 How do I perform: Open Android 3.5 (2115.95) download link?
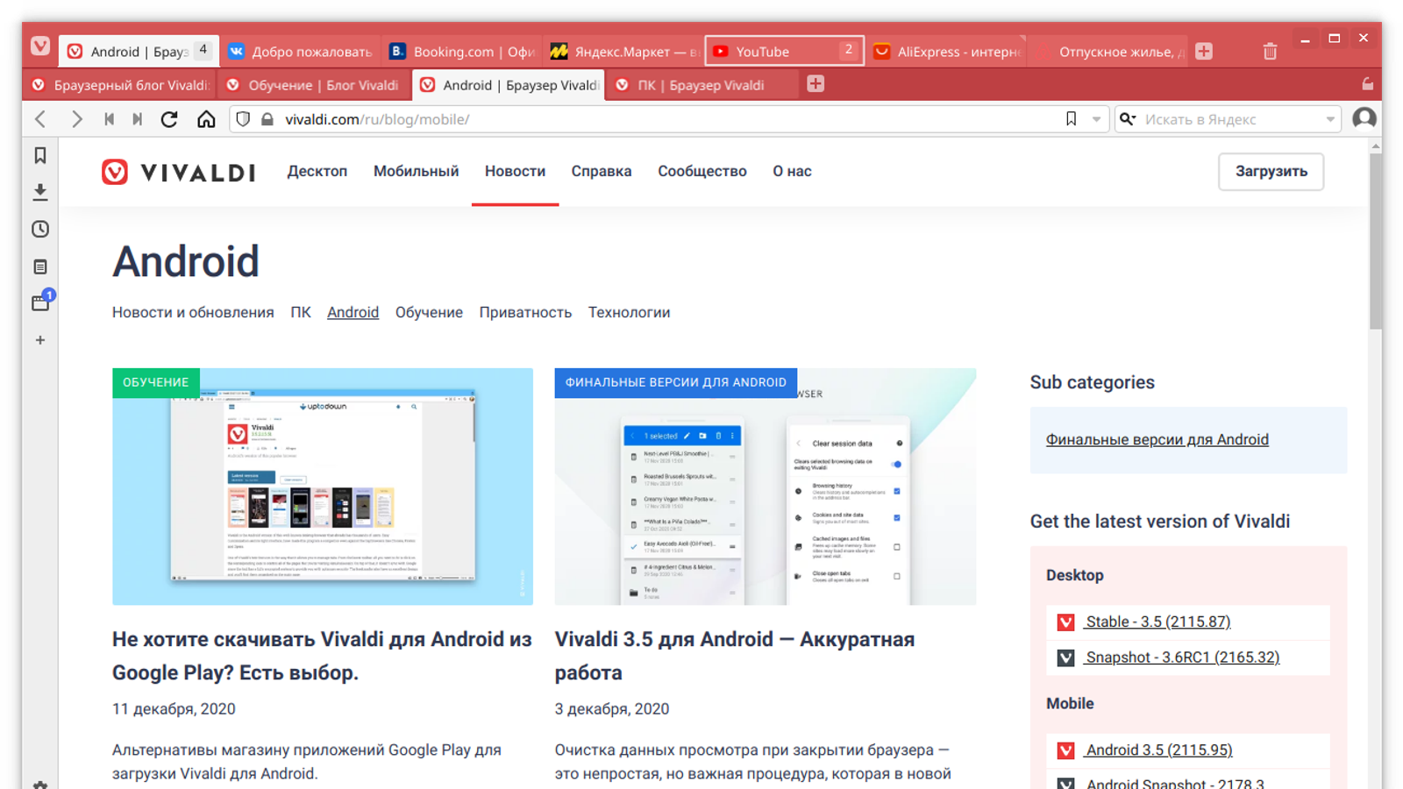click(1158, 750)
